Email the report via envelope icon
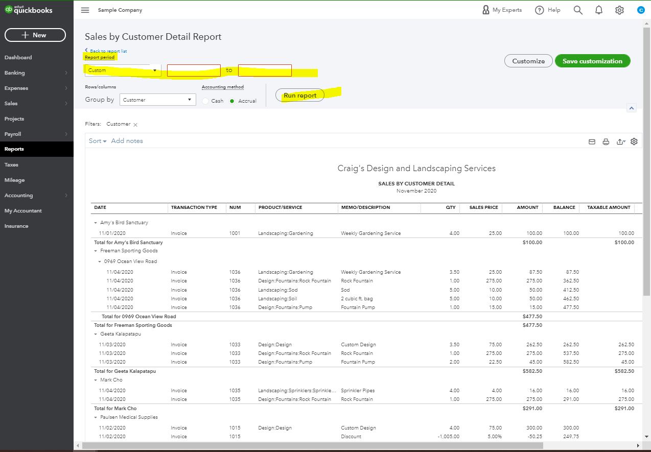 click(592, 141)
